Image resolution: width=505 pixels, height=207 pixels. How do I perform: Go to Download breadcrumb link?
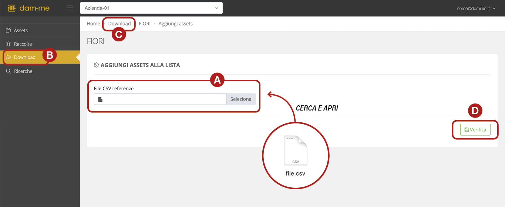(119, 23)
